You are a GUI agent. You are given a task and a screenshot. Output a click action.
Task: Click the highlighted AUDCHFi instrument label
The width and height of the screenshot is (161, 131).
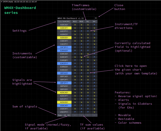tap(64, 28)
